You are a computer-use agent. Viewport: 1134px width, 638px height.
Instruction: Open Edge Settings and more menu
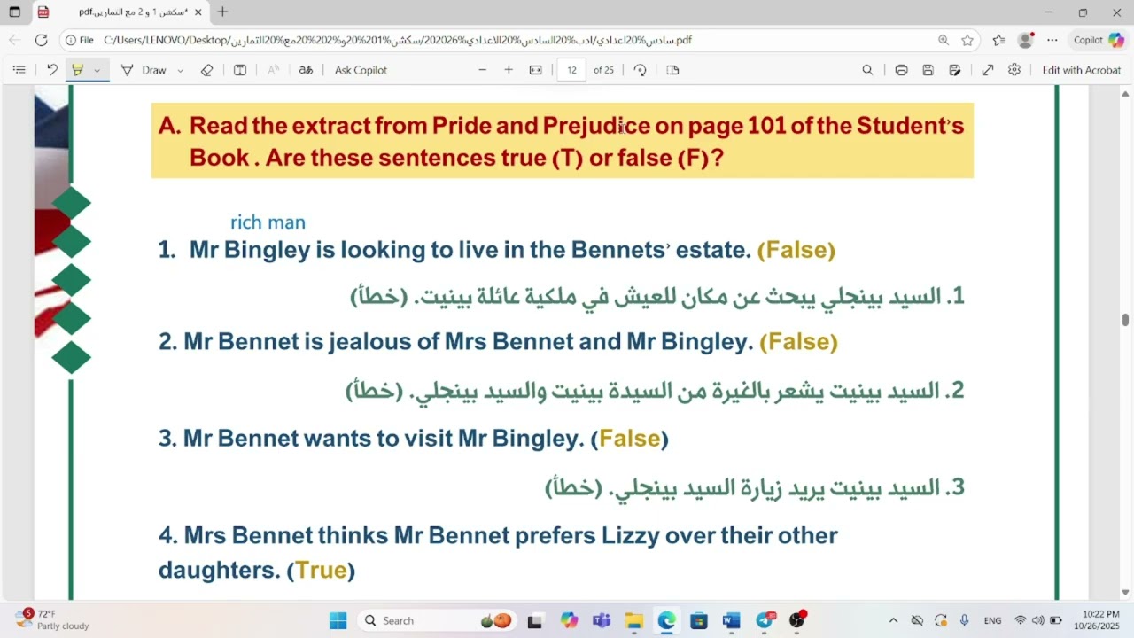click(x=1052, y=40)
